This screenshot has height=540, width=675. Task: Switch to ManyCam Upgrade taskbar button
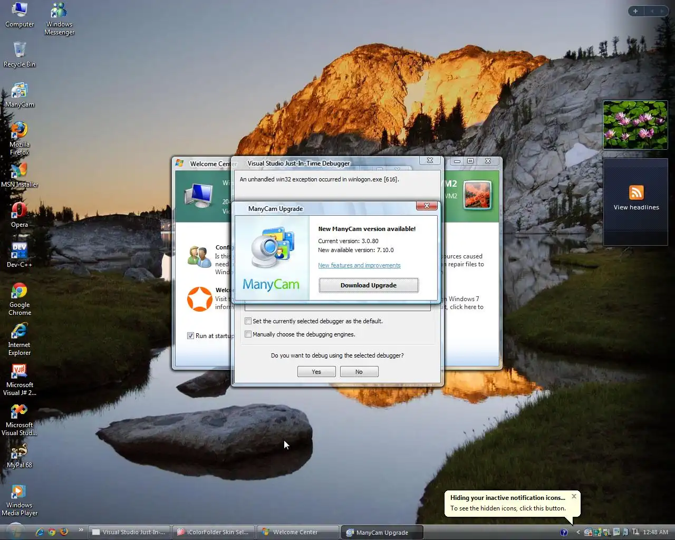pos(382,532)
